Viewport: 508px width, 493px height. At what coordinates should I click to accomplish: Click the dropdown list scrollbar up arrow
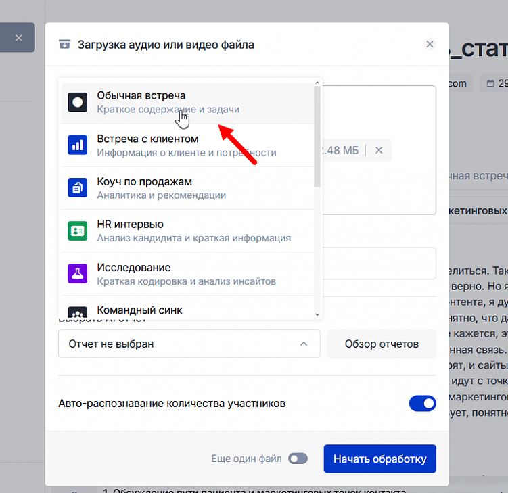pyautogui.click(x=317, y=83)
